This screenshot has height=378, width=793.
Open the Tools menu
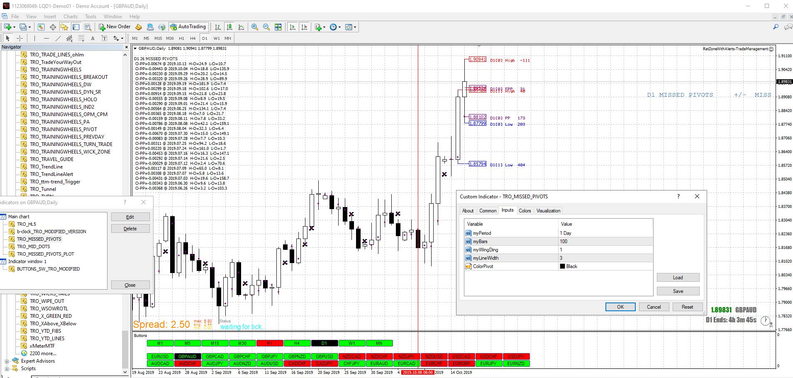pyautogui.click(x=90, y=17)
